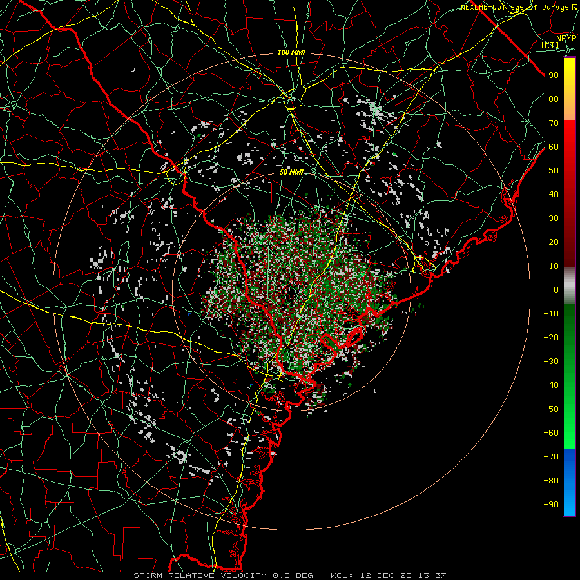Click the 50 value on the color scale
This screenshot has height=580, width=580.
[554, 171]
